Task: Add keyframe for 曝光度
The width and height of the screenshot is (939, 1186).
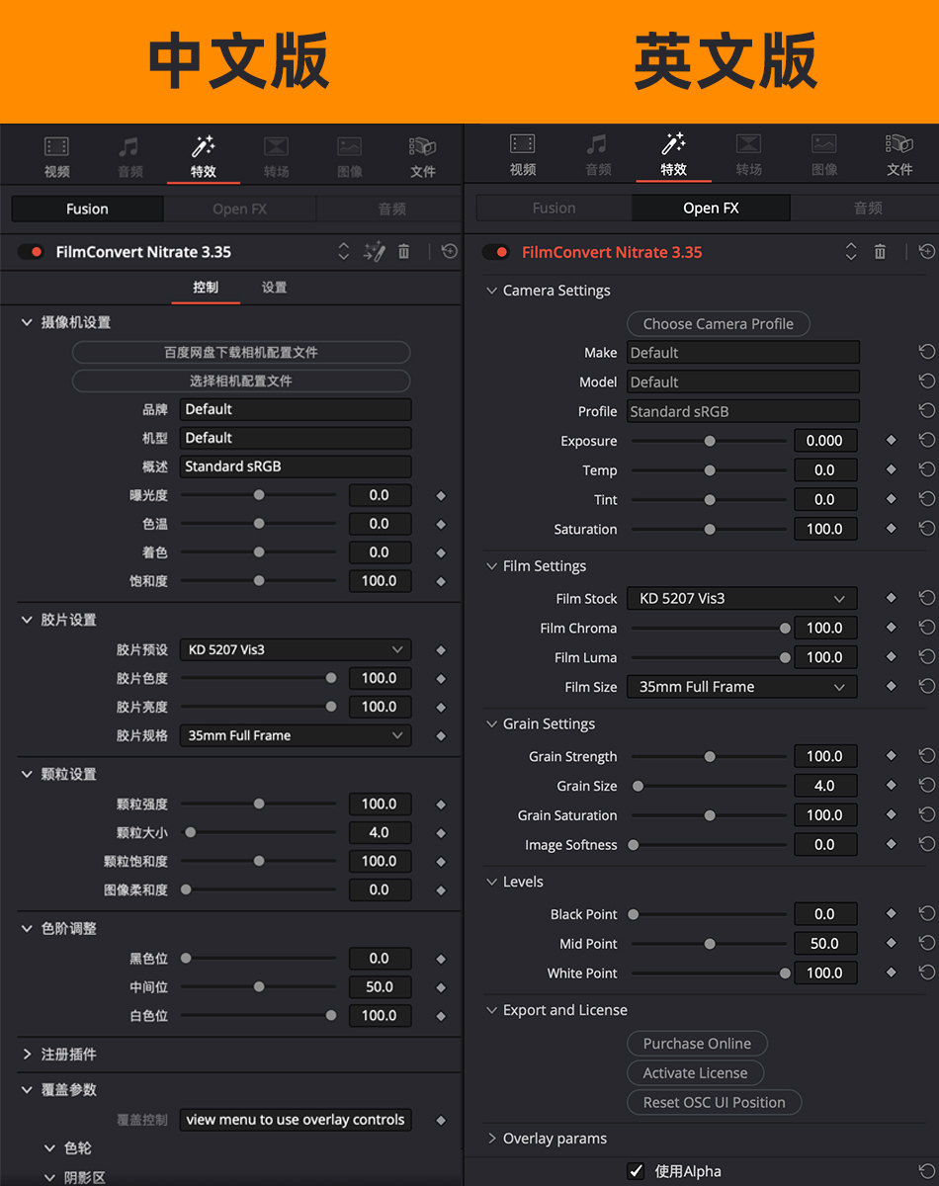Action: tap(441, 495)
